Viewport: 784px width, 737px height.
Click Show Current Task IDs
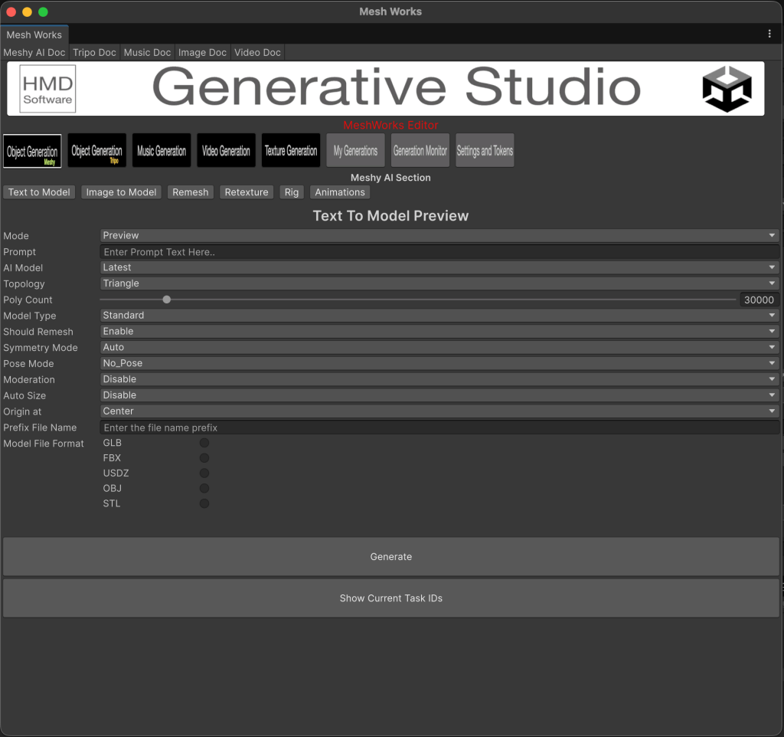391,598
